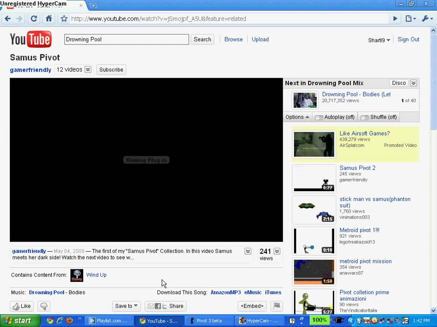
Task: Click the Missing Plug-in message in player
Action: (x=146, y=160)
